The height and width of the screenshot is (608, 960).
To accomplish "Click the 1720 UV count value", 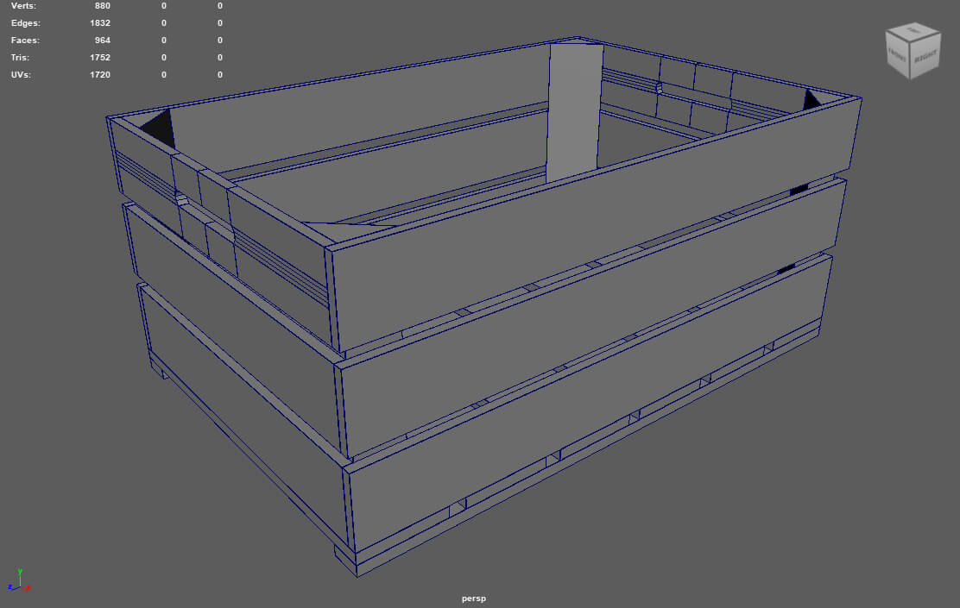I will coord(100,74).
